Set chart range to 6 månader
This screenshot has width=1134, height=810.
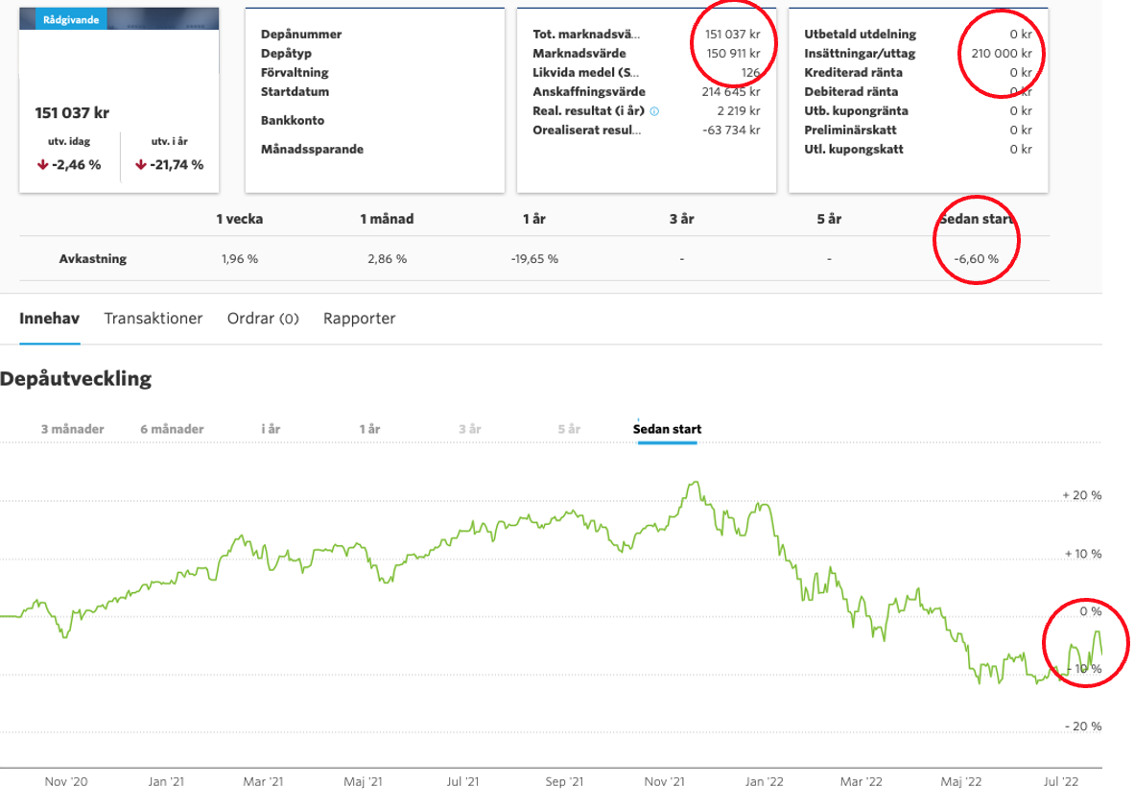pos(173,429)
